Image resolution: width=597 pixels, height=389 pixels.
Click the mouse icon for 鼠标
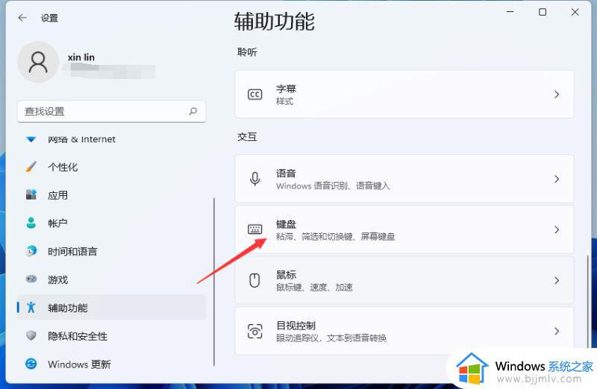tap(254, 280)
